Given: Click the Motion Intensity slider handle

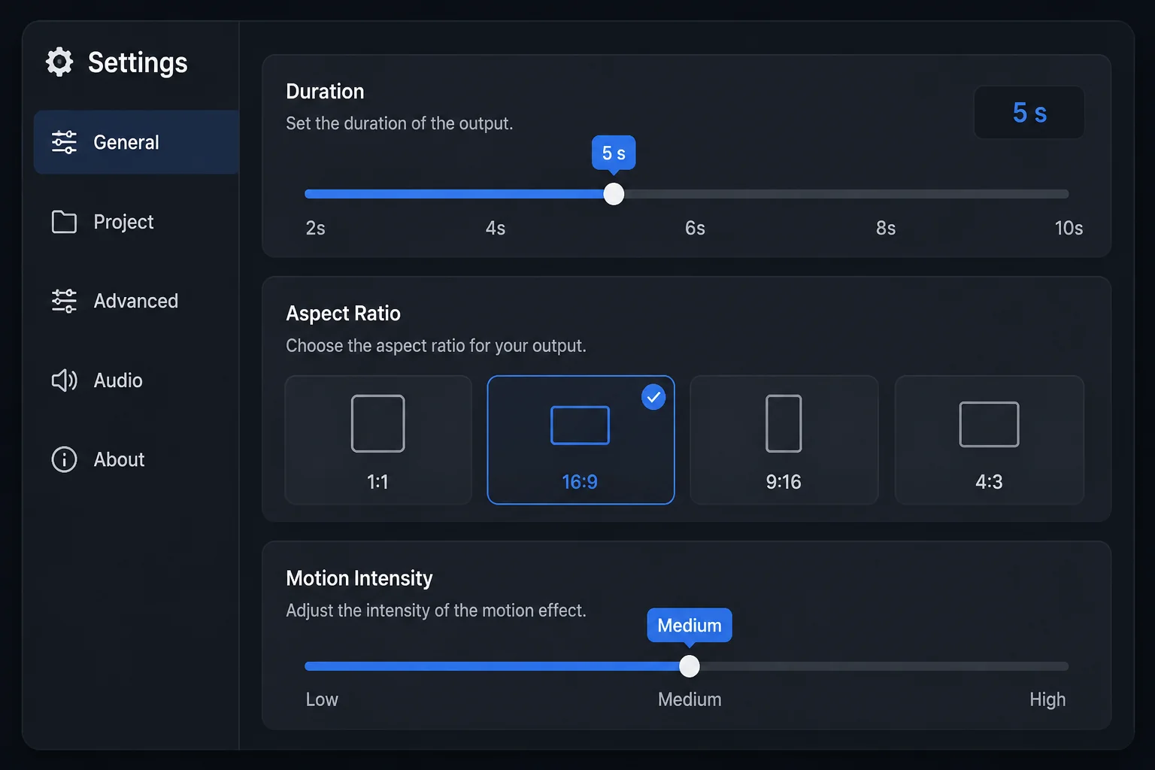Looking at the screenshot, I should tap(689, 666).
